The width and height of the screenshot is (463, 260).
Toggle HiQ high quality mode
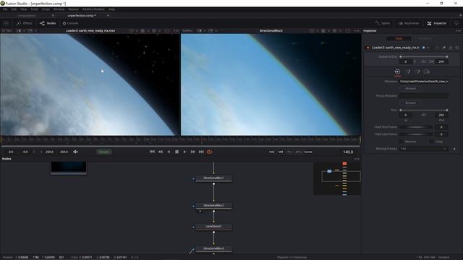click(x=272, y=152)
